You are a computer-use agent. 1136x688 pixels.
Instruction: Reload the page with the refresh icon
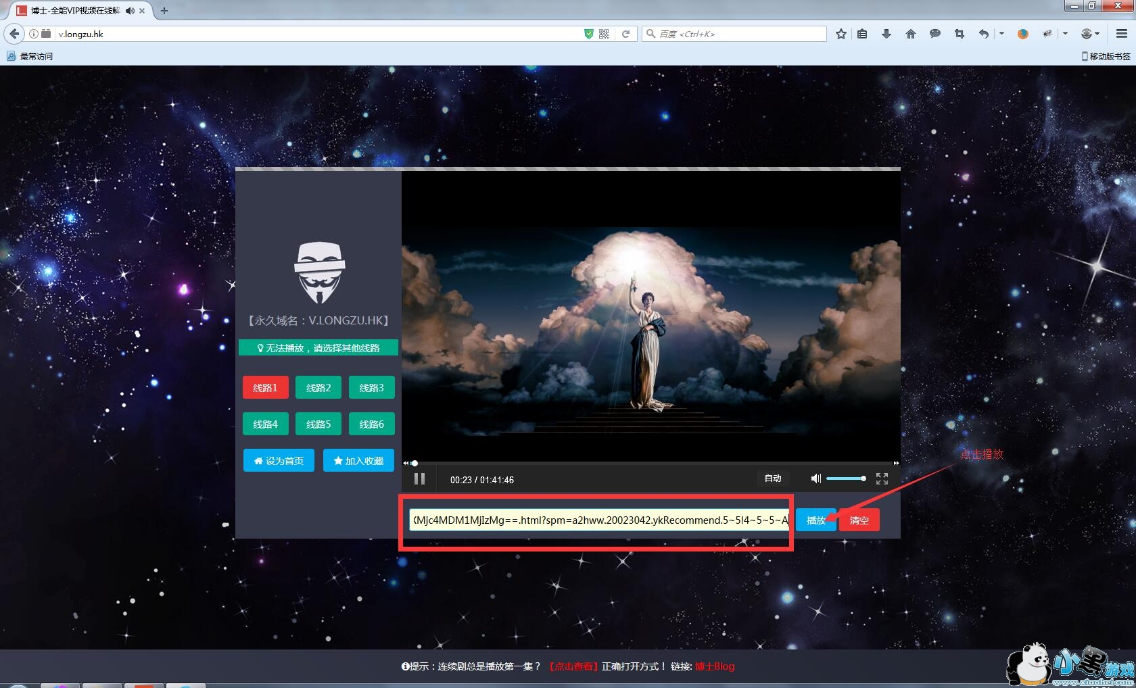click(626, 34)
